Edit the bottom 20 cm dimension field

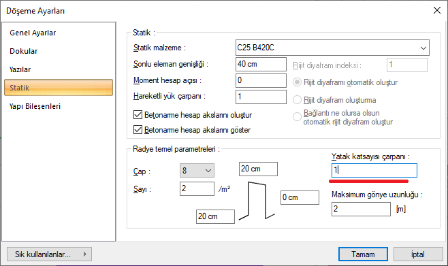click(x=215, y=216)
